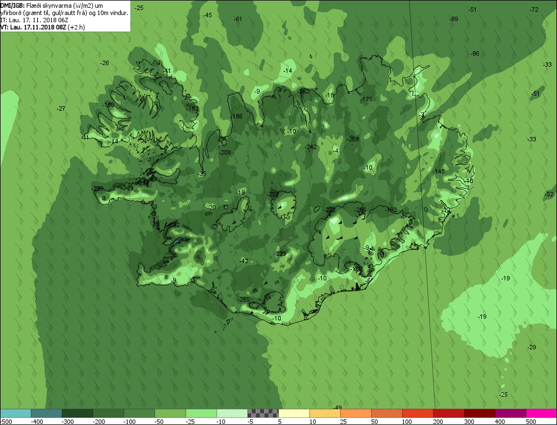Click the '100' legend scale label
This screenshot has height=425, width=557.
click(407, 422)
